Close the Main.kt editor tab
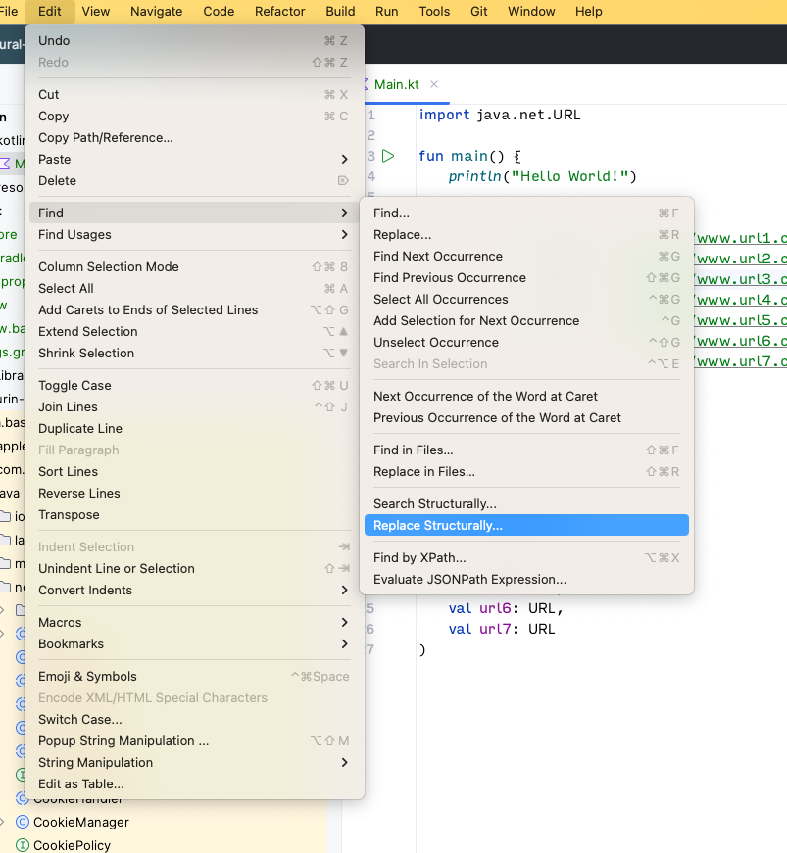The image size is (787, 853). coord(434,84)
